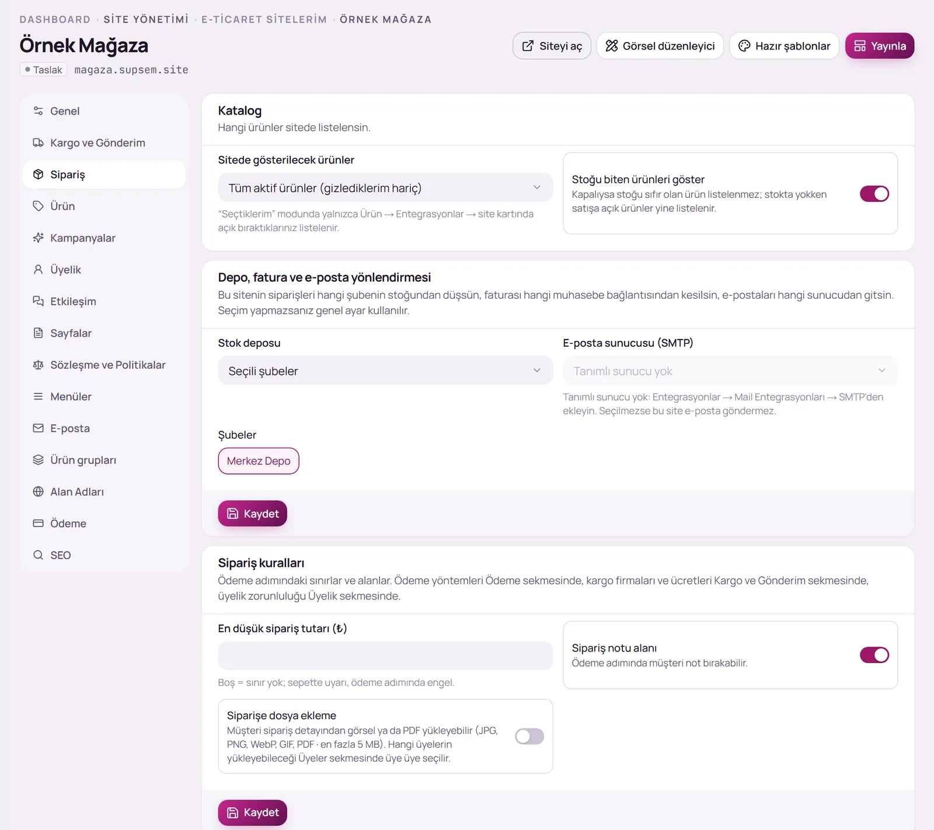Image resolution: width=934 pixels, height=830 pixels.
Task: Click the person icon next to Üyelik
Action: [x=38, y=270]
